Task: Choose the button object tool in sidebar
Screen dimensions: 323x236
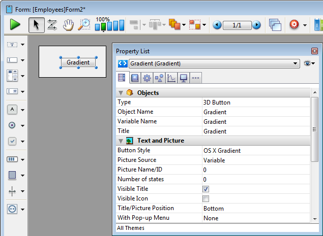Action: click(12, 109)
